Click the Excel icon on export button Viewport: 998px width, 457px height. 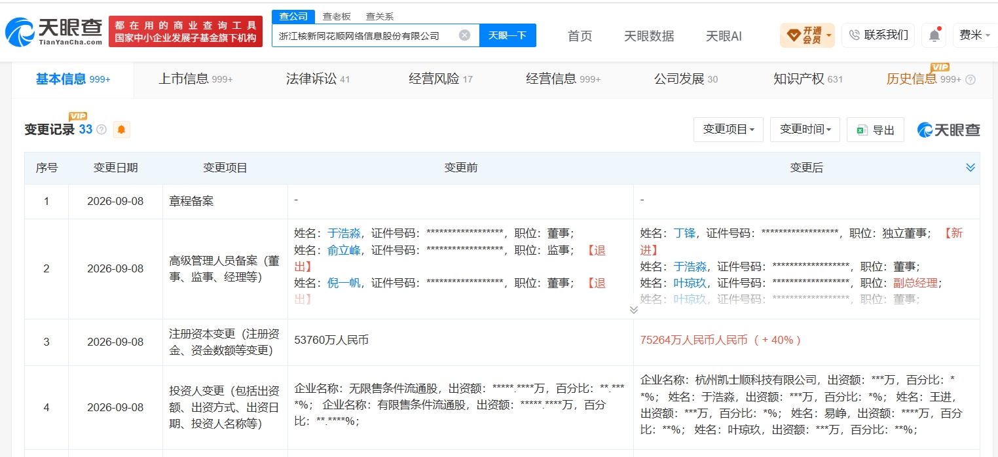[862, 130]
